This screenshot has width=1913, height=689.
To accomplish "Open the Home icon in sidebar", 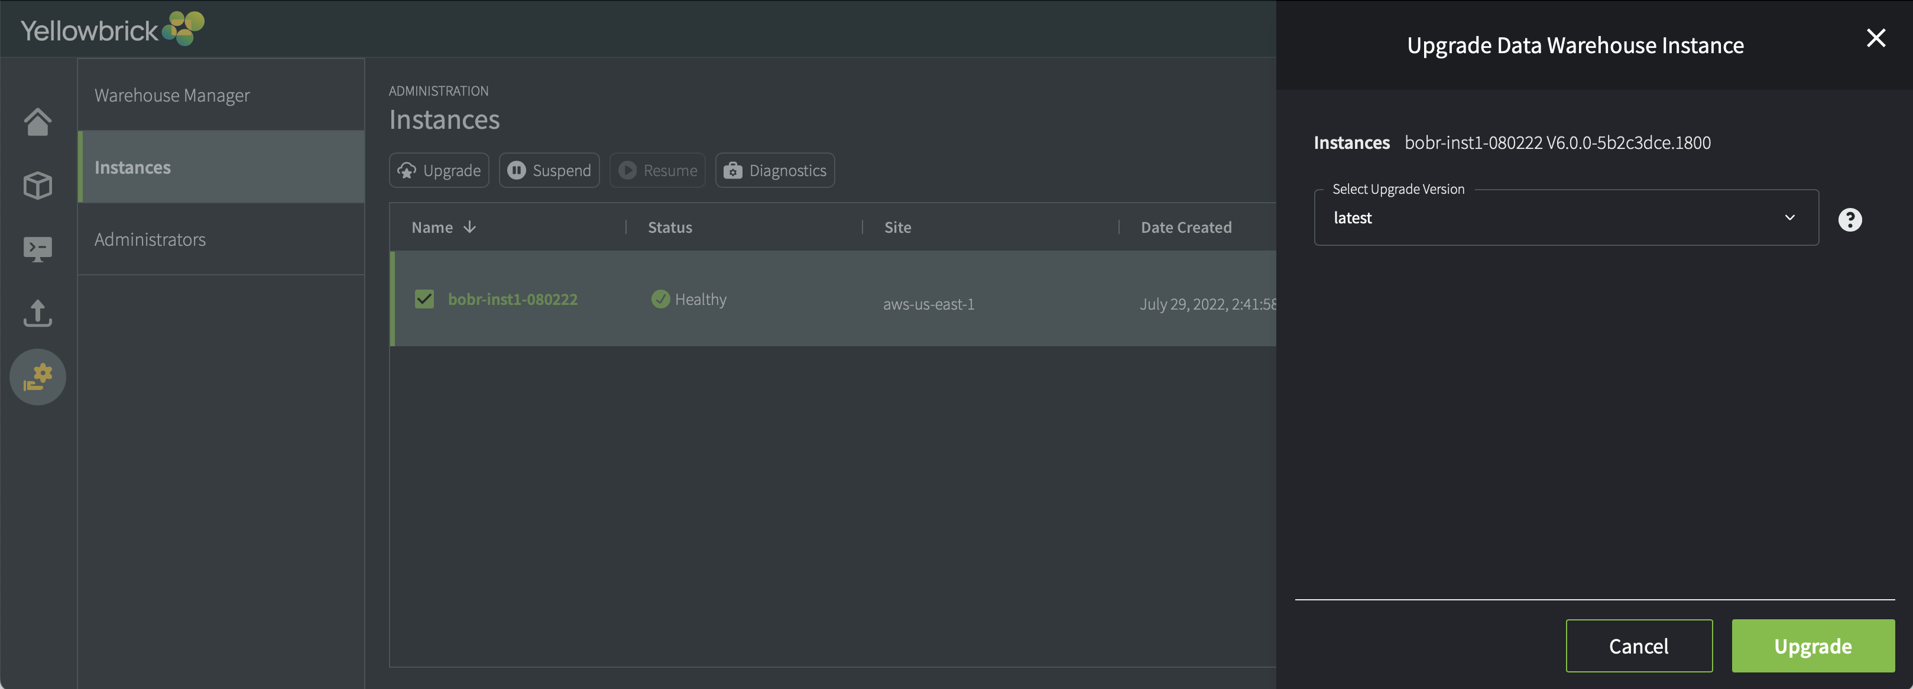I will (37, 122).
